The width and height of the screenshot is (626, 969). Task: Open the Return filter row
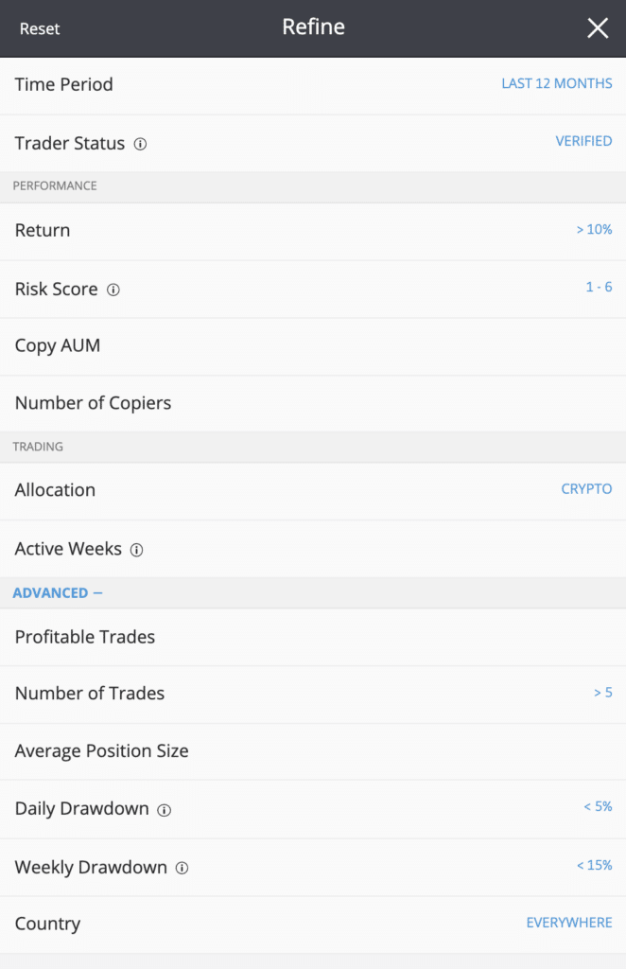pyautogui.click(x=313, y=231)
